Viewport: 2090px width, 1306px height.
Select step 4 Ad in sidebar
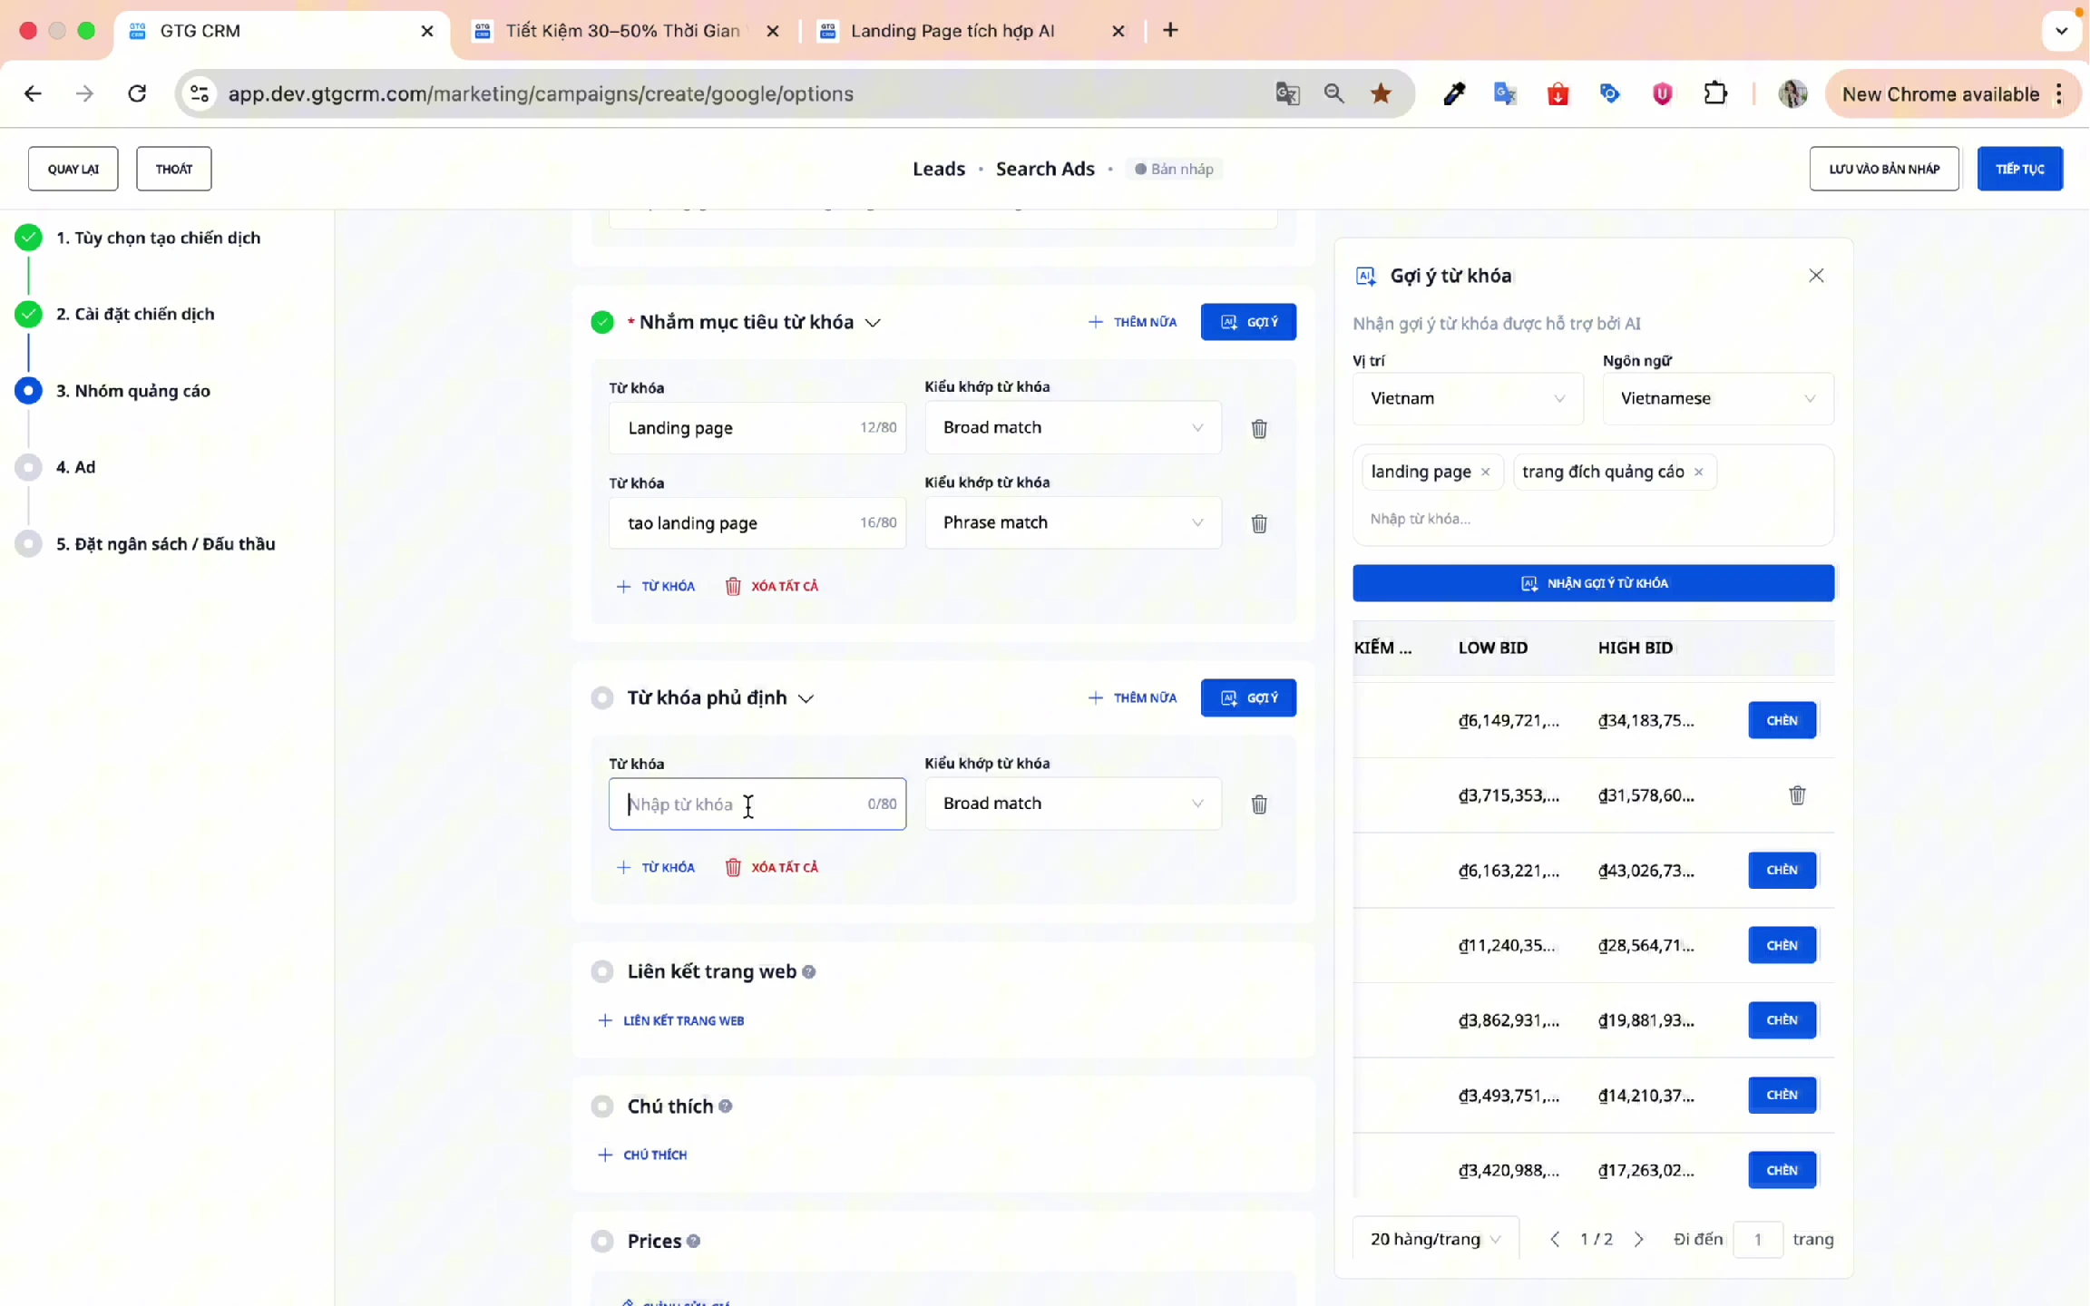coord(75,467)
